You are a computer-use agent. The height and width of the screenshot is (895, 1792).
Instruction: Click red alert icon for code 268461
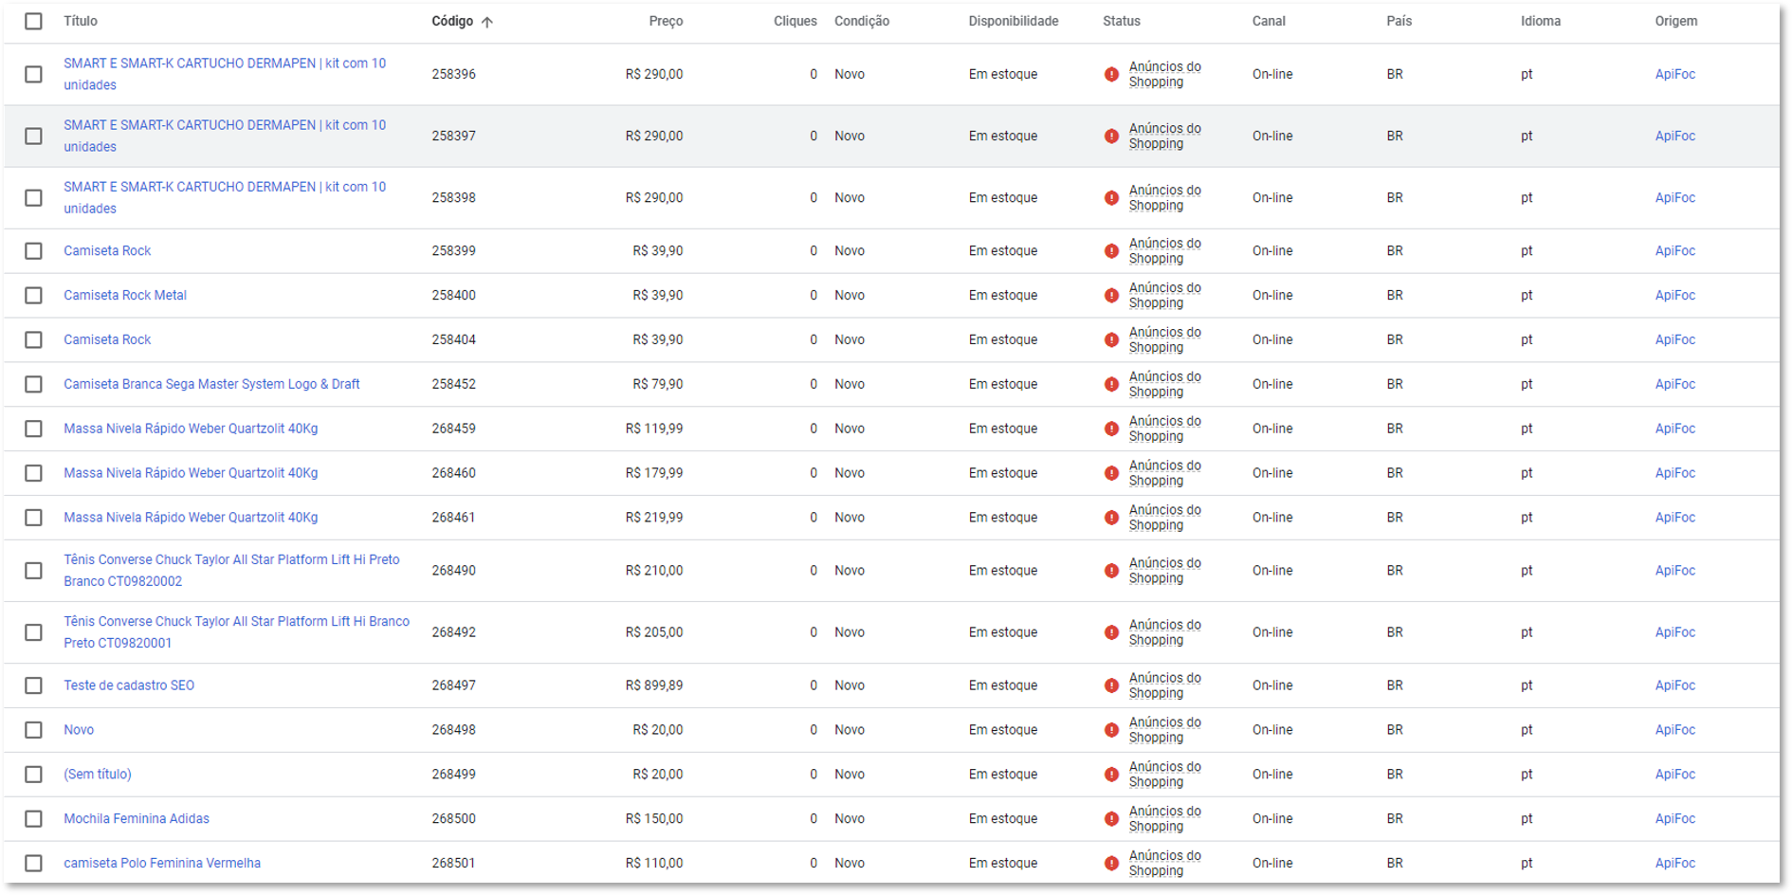(x=1111, y=518)
